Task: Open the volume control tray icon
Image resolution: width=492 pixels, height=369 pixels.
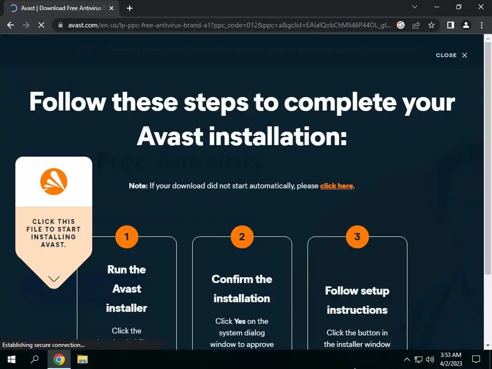Action: 430,359
